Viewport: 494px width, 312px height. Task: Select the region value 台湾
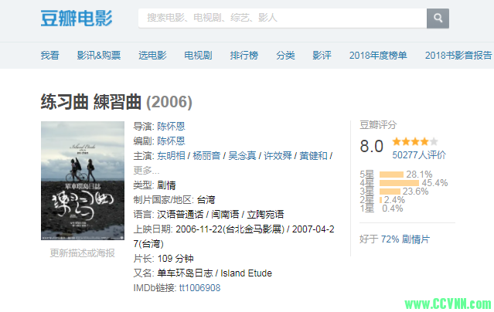(206, 199)
